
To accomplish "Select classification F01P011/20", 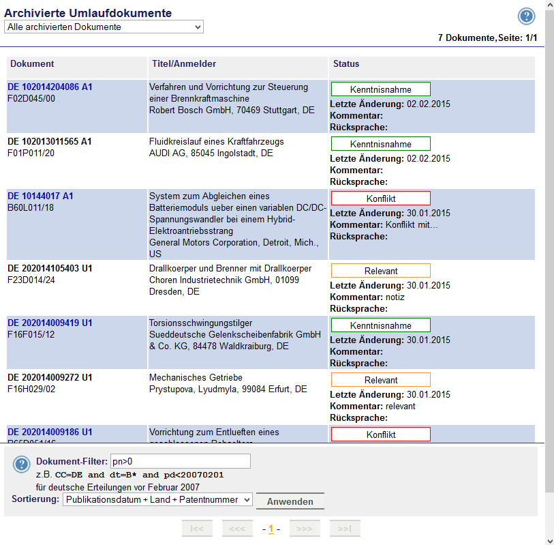I will (31, 153).
